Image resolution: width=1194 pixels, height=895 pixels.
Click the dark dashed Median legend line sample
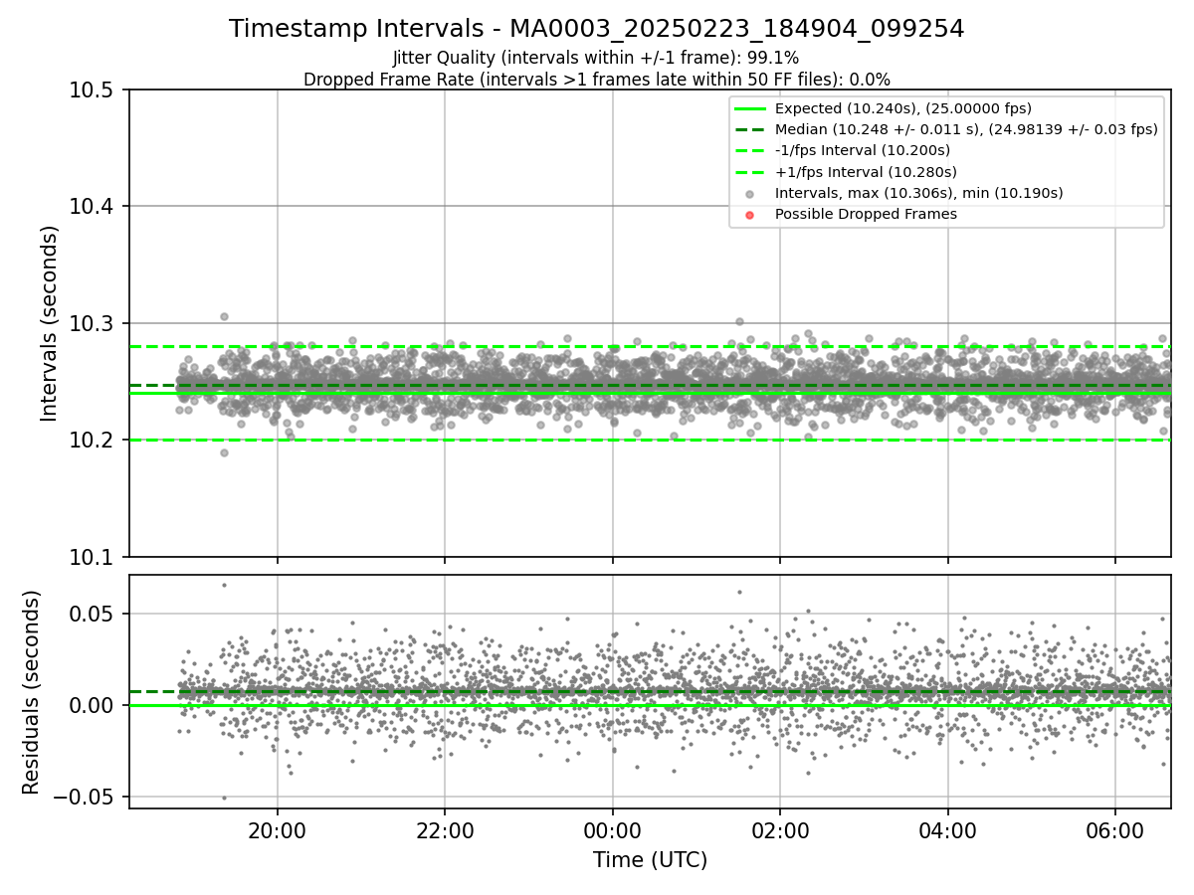750,129
